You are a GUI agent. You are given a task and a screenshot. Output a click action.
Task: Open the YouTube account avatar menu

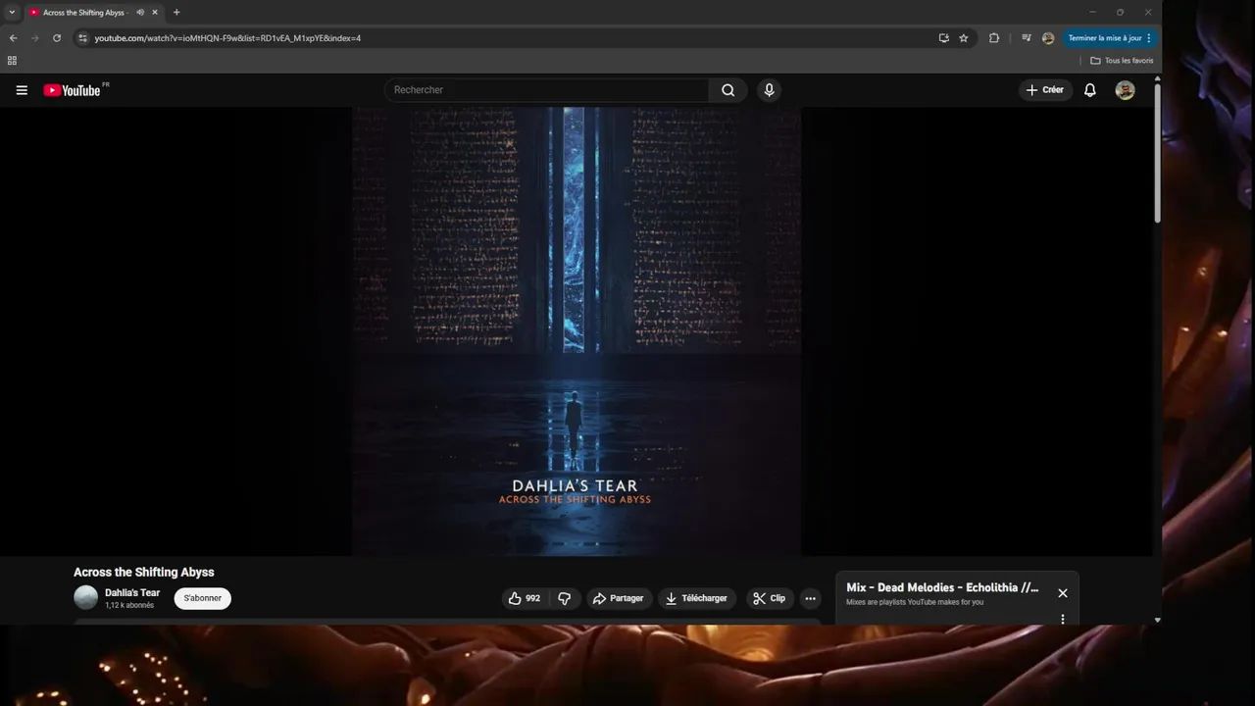tap(1125, 90)
